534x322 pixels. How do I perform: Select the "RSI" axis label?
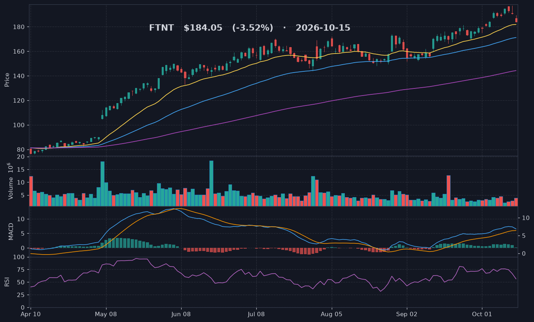point(7,282)
